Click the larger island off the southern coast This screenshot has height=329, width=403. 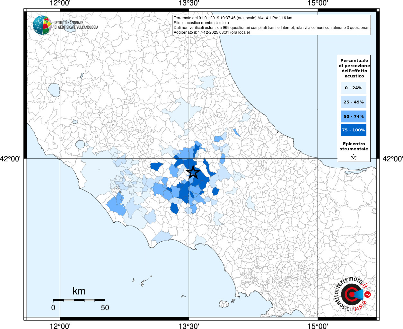(224, 304)
